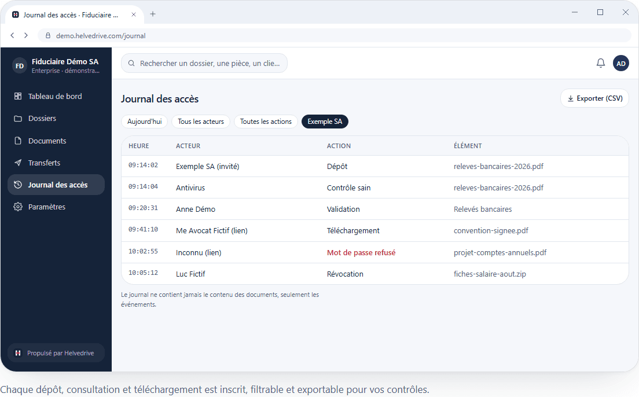The height and width of the screenshot is (397, 639).
Task: Click the address bar URL demo.helvedrive.com/journal
Action: pyautogui.click(x=101, y=35)
